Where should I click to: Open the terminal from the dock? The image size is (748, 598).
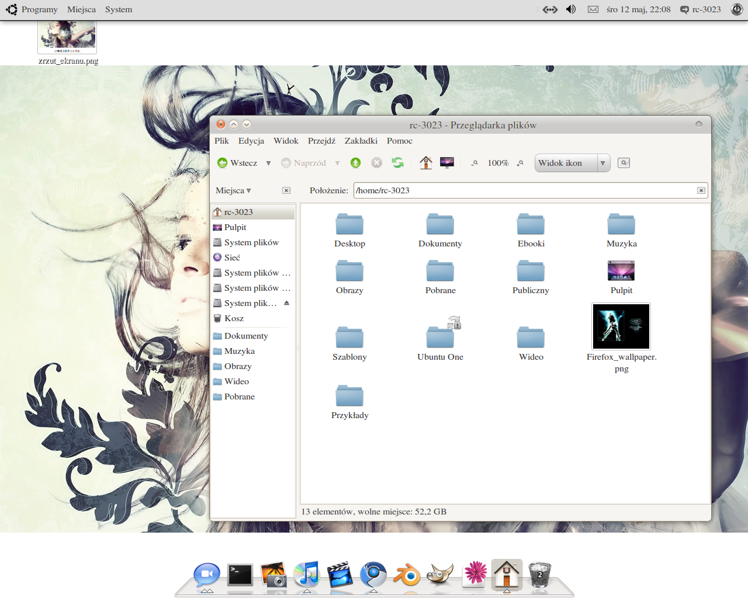[x=240, y=575]
